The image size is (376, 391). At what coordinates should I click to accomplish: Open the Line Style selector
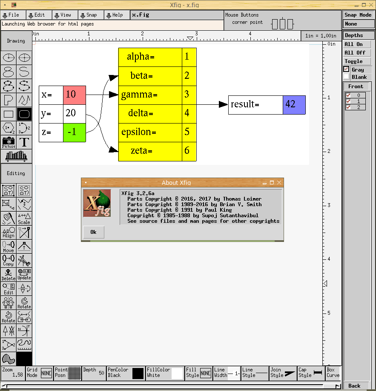click(255, 373)
